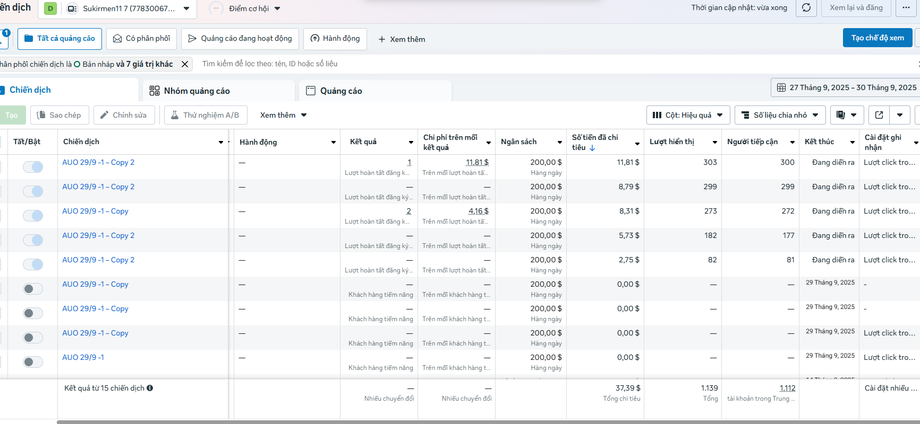This screenshot has width=920, height=424.
Task: Click the Sao chép duplicate button
Action: (x=59, y=115)
